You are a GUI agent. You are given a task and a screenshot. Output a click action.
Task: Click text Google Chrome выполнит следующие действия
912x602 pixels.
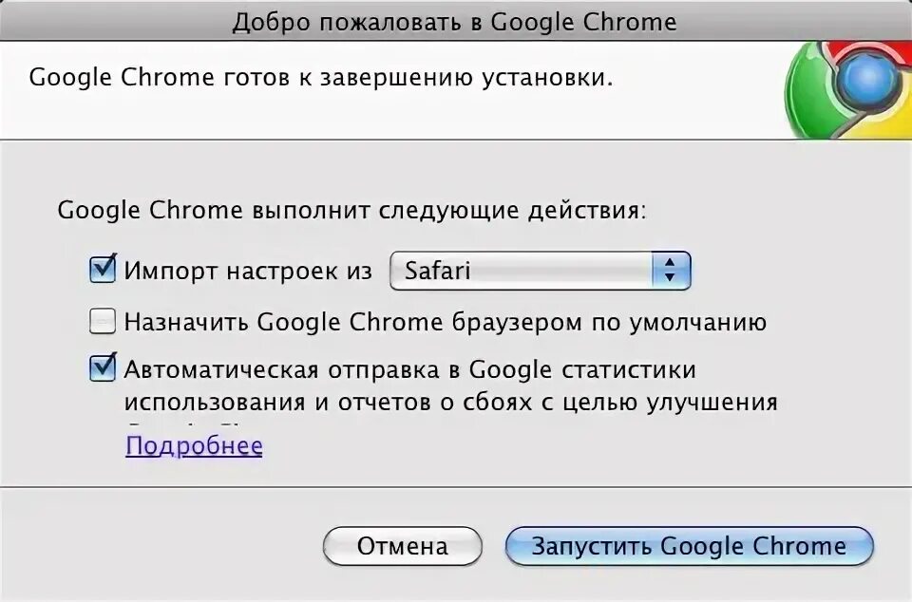pos(351,211)
